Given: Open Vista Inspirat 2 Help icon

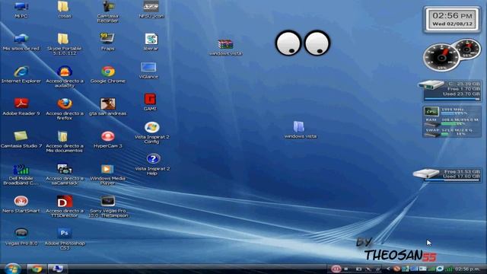Looking at the screenshot, I should pos(152,164).
